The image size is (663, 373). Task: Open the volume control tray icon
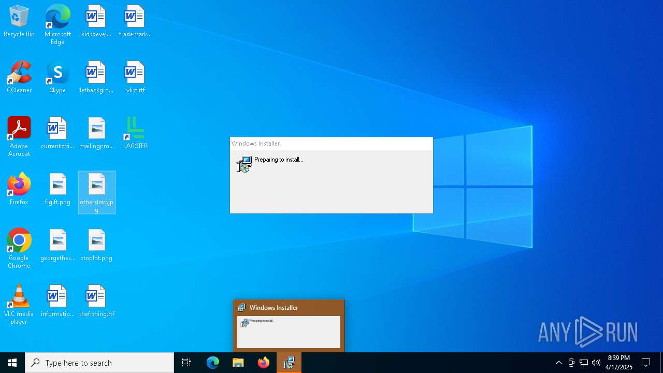(x=596, y=363)
